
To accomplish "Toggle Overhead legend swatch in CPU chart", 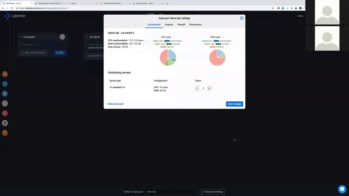I will [169, 44].
